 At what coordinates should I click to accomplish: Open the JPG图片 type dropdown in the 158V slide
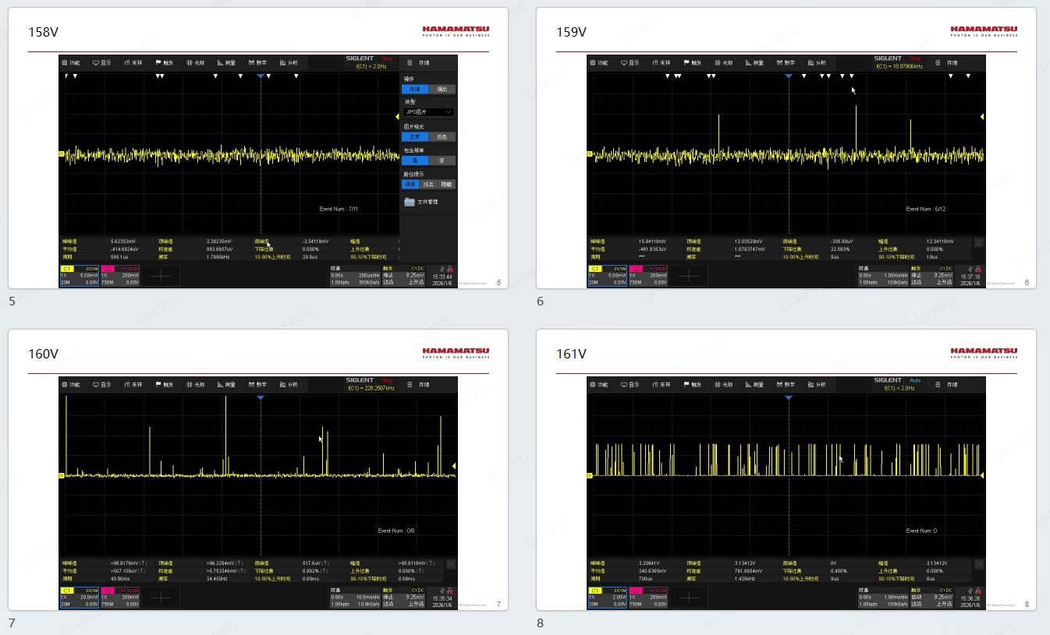pyautogui.click(x=428, y=112)
